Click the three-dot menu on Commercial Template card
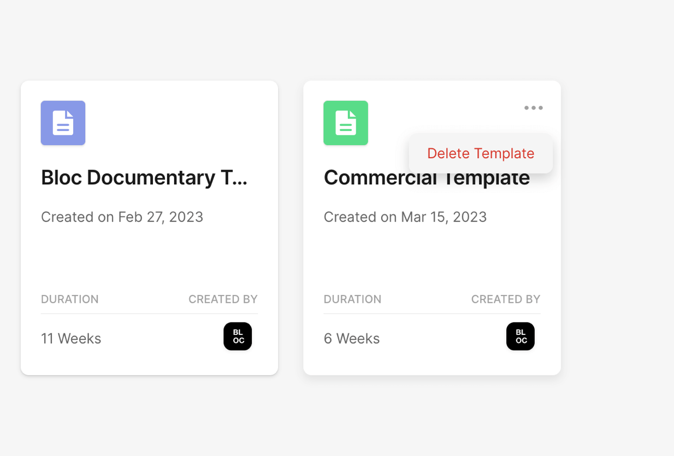Screen dimensions: 674x456 (533, 108)
